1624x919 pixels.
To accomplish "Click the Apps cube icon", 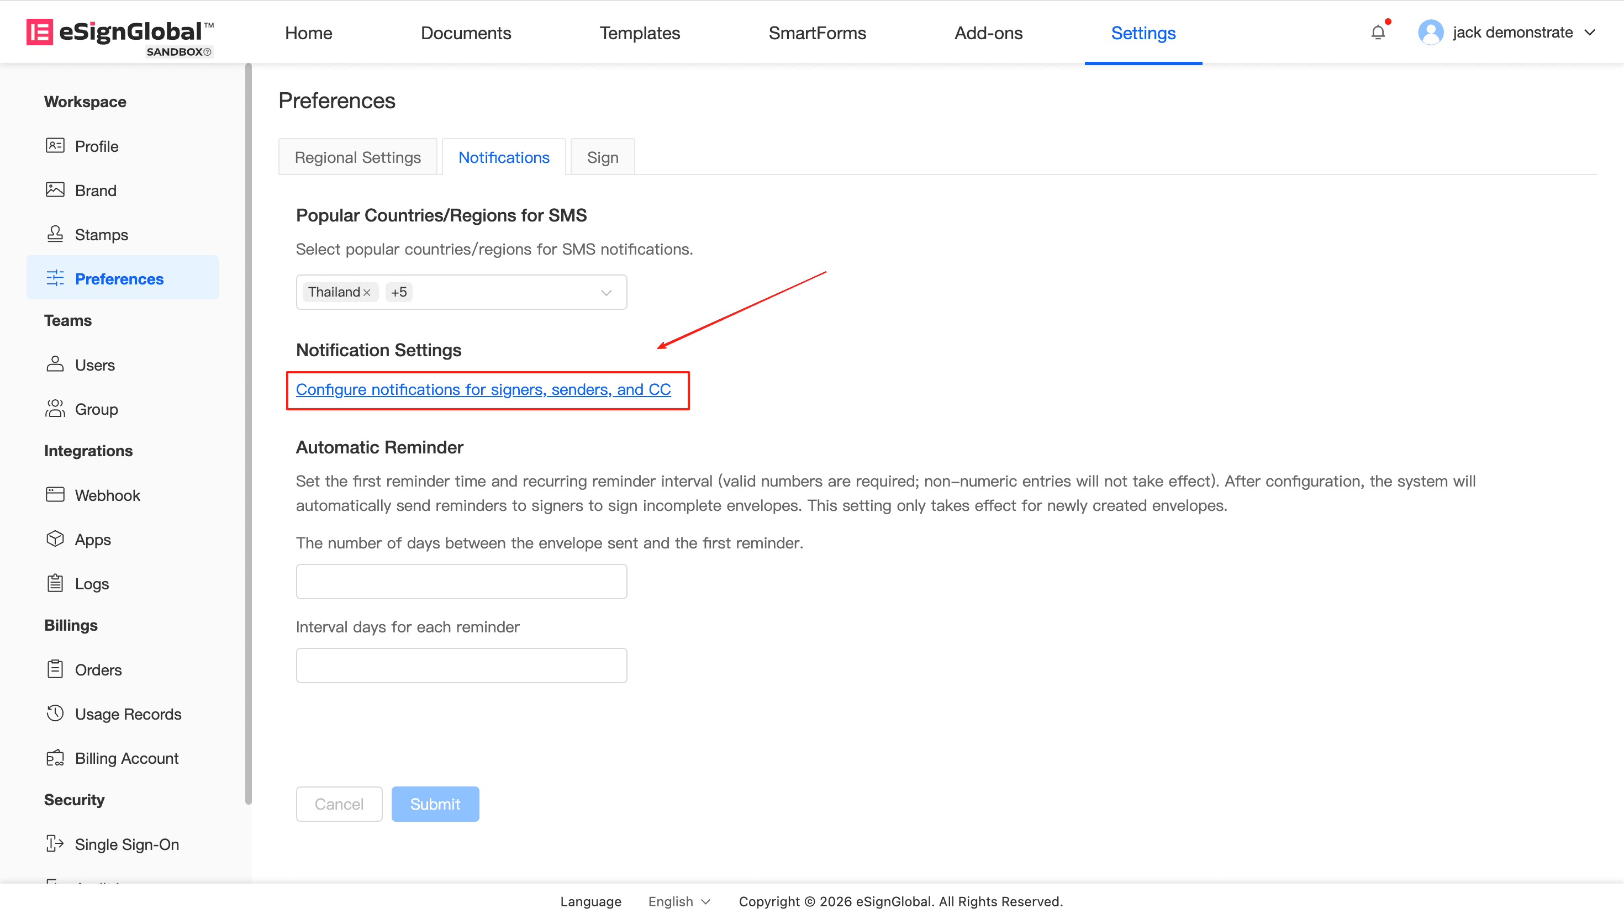I will tap(55, 539).
